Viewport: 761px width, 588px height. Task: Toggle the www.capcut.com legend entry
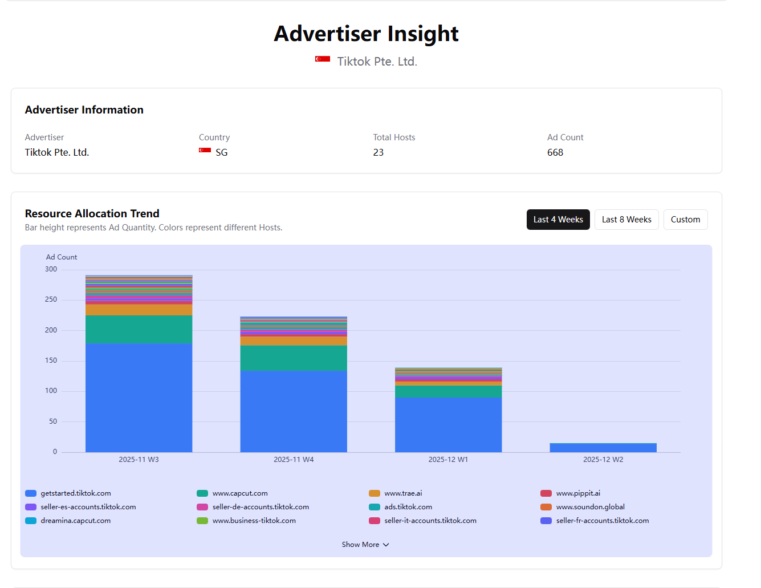point(232,493)
